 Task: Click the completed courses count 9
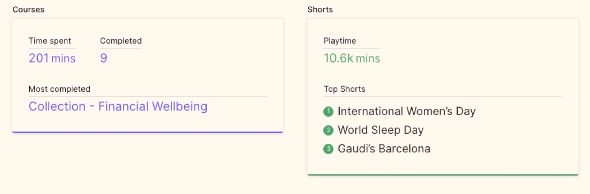pos(104,58)
